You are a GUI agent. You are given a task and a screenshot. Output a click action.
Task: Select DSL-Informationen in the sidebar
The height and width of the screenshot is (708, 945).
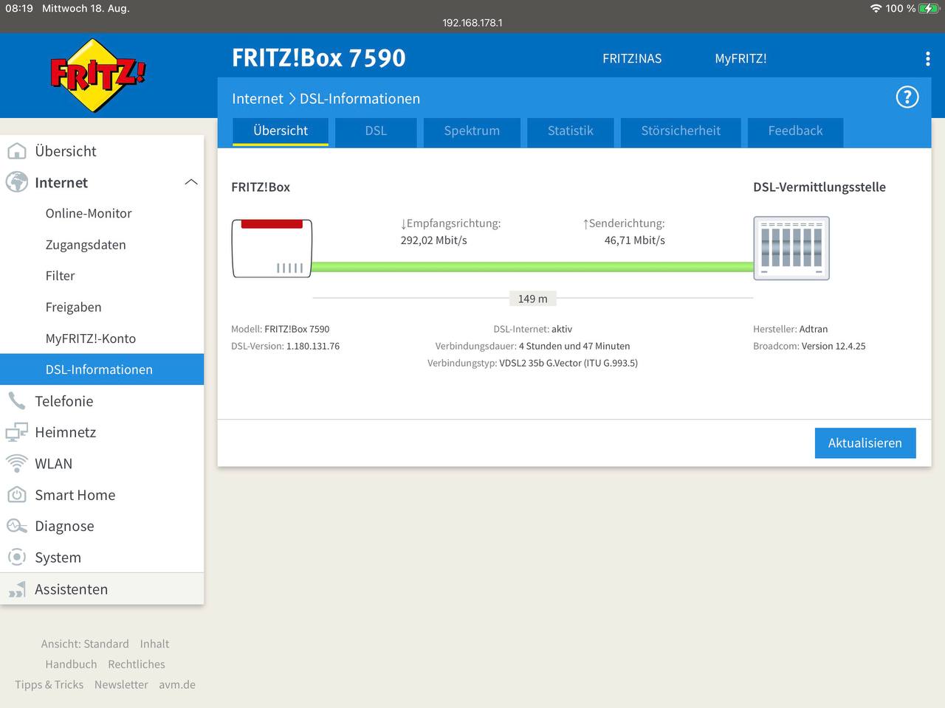(102, 369)
